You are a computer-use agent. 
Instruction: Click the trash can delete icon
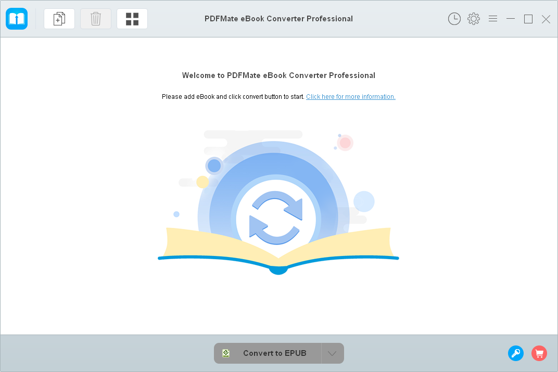pyautogui.click(x=96, y=19)
